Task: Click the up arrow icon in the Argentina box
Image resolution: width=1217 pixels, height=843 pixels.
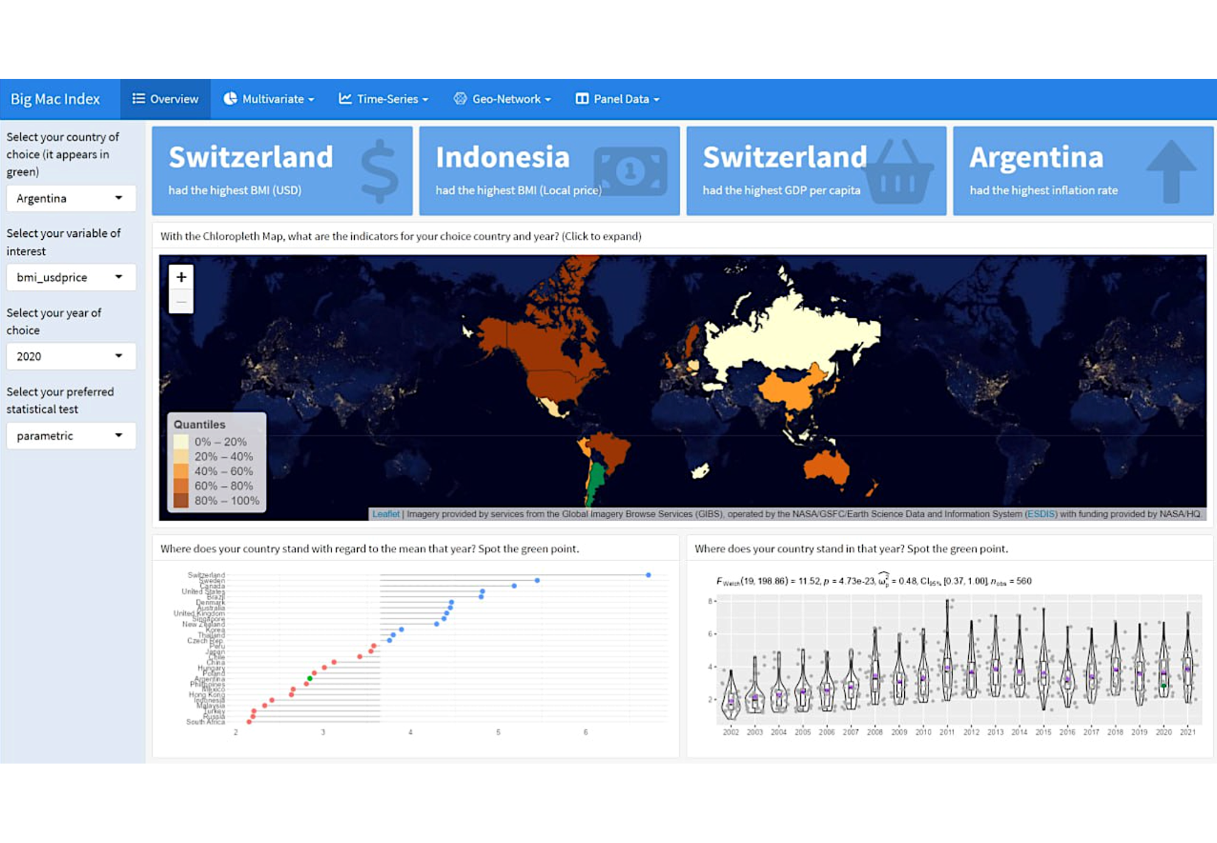Action: [x=1171, y=171]
